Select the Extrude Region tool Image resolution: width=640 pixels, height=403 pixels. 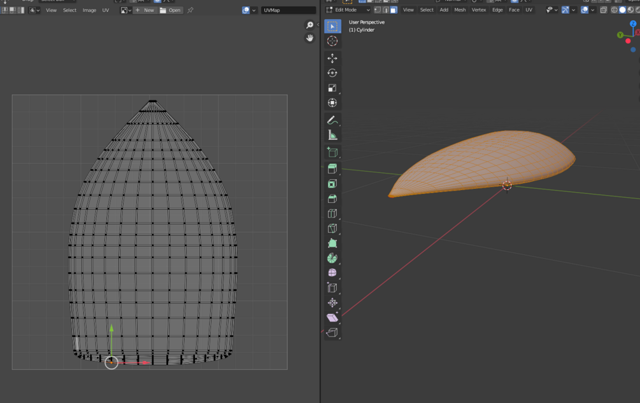332,168
